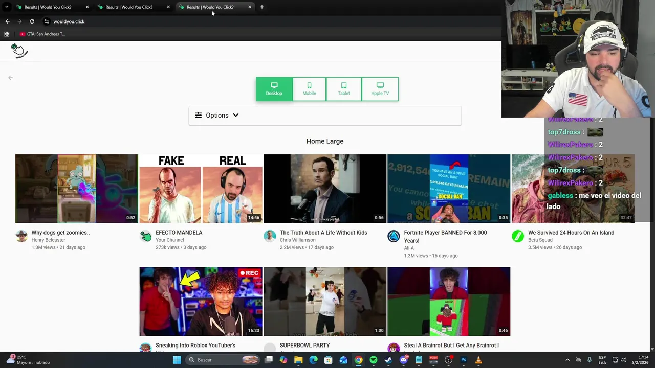Screen dimensions: 655x368
Task: Open Task View from taskbar
Action: [x=269, y=360]
